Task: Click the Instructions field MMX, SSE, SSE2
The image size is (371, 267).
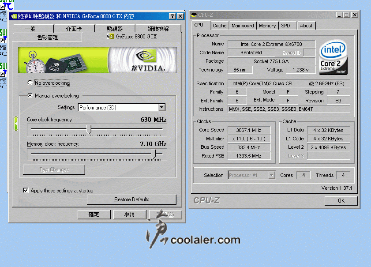Action: [x=289, y=109]
